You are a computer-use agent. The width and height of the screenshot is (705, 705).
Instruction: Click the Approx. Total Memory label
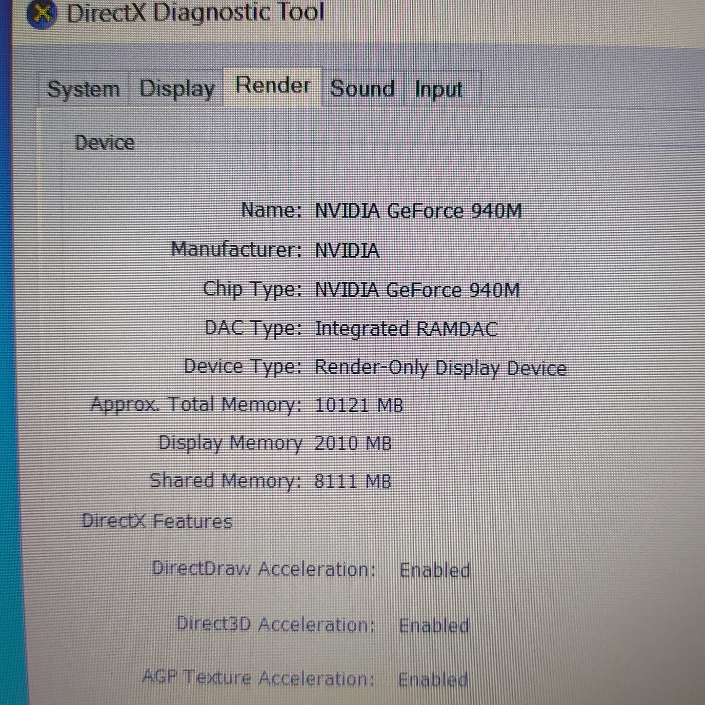click(x=196, y=405)
